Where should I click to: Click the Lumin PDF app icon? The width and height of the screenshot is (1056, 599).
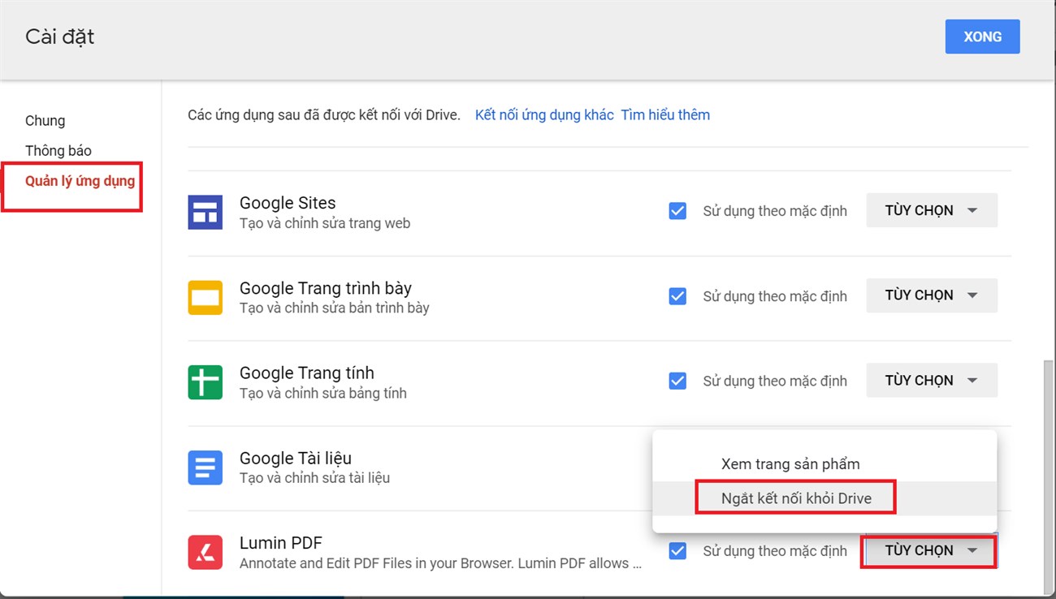click(x=205, y=552)
